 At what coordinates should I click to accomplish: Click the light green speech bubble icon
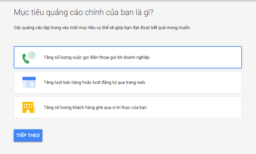click(x=32, y=55)
